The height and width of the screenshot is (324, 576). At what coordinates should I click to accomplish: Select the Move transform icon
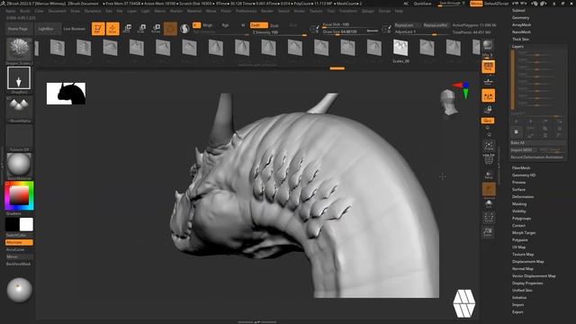pos(127,29)
